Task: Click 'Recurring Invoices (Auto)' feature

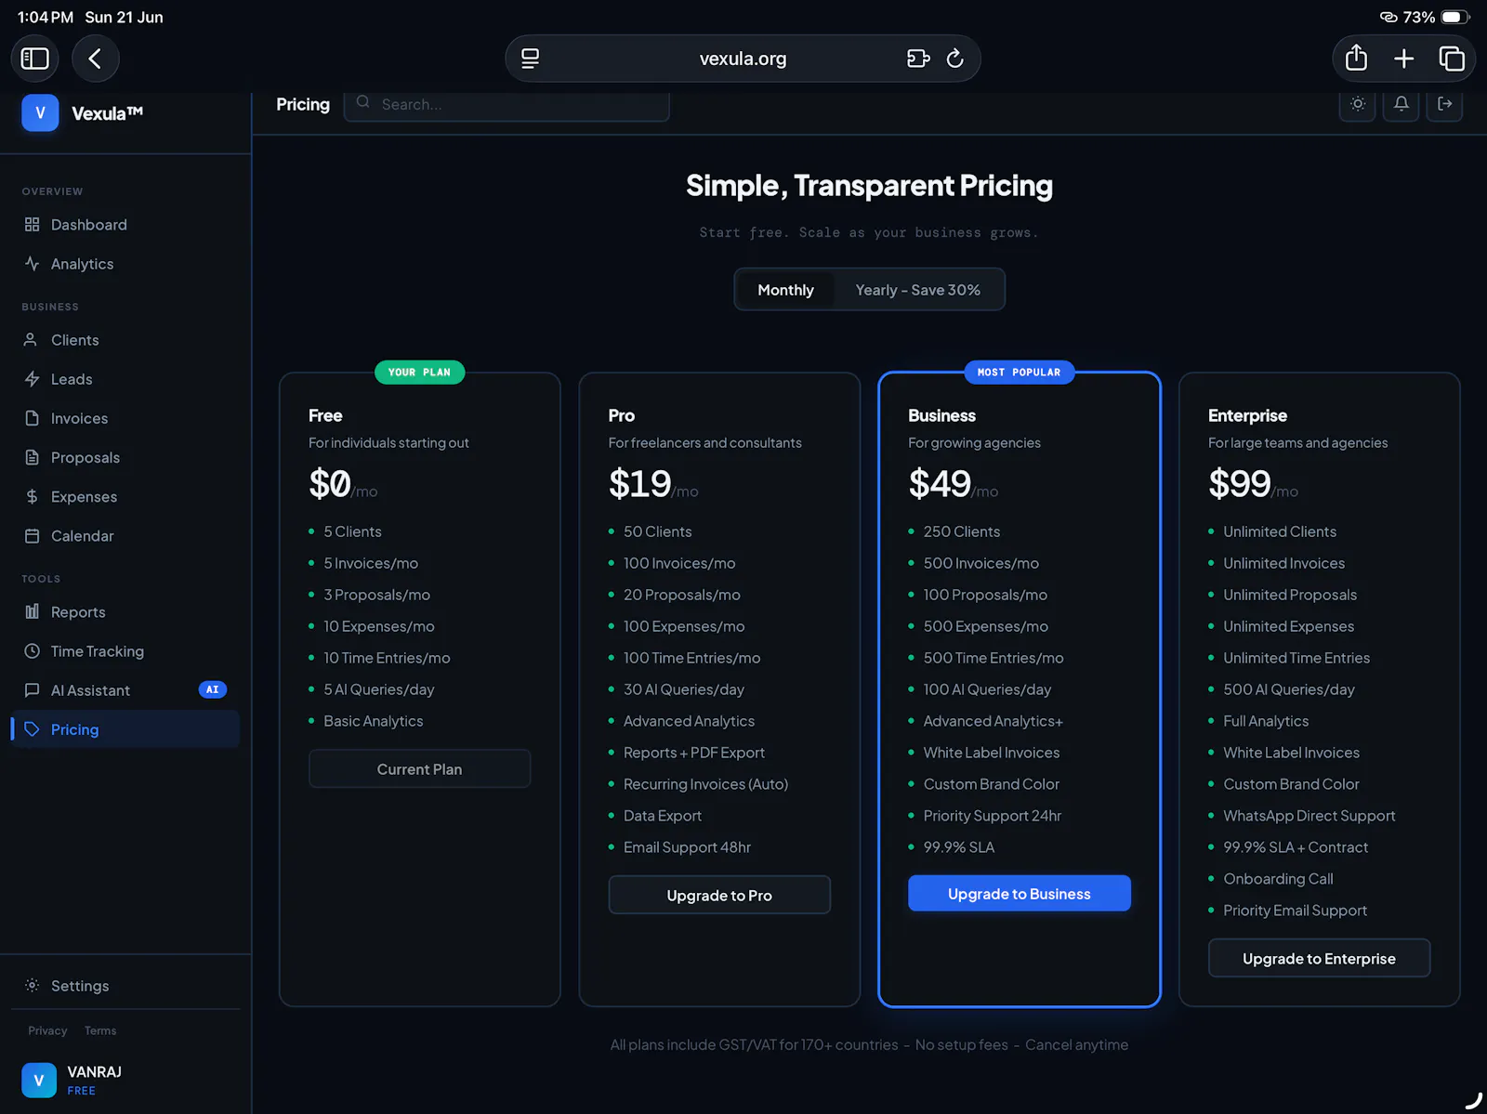Action: click(x=705, y=784)
